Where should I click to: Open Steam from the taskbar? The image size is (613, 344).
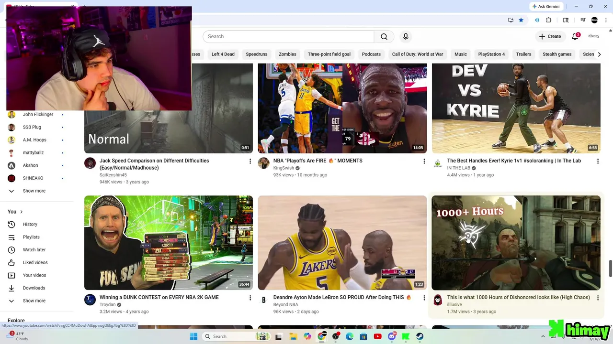420,336
